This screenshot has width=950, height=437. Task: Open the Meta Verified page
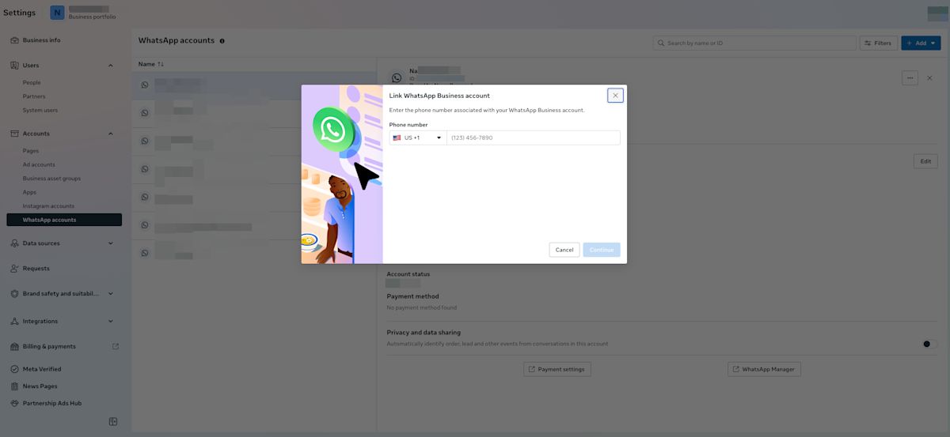click(41, 369)
